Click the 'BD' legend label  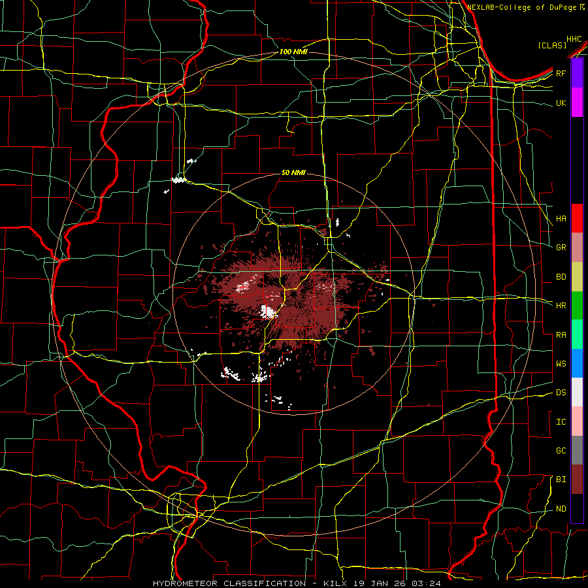click(x=561, y=277)
